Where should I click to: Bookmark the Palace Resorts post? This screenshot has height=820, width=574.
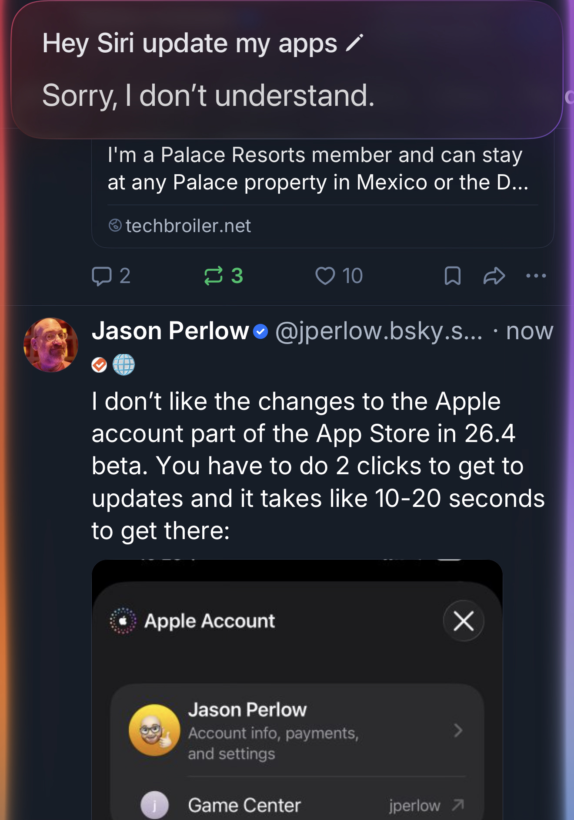(452, 276)
